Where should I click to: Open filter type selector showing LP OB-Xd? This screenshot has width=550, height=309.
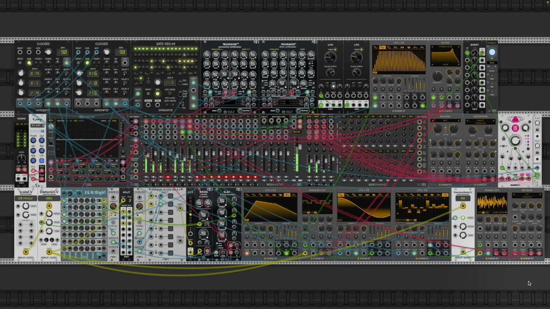(x=445, y=46)
